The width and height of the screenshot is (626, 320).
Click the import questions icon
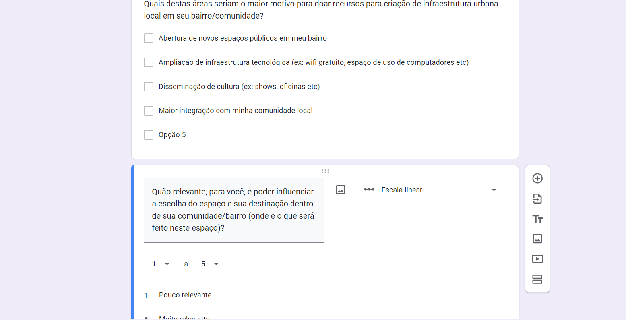[x=537, y=198]
